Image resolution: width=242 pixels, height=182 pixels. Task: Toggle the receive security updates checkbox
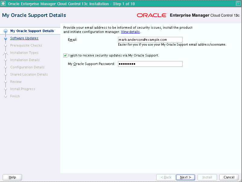tap(65, 55)
